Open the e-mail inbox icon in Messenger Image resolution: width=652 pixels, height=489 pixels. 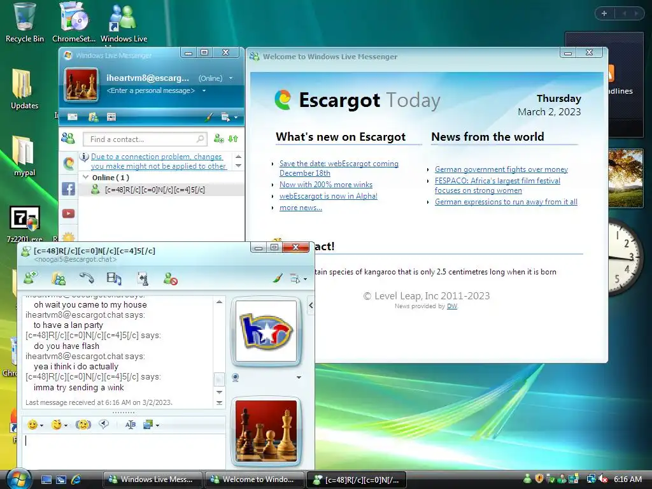click(73, 117)
